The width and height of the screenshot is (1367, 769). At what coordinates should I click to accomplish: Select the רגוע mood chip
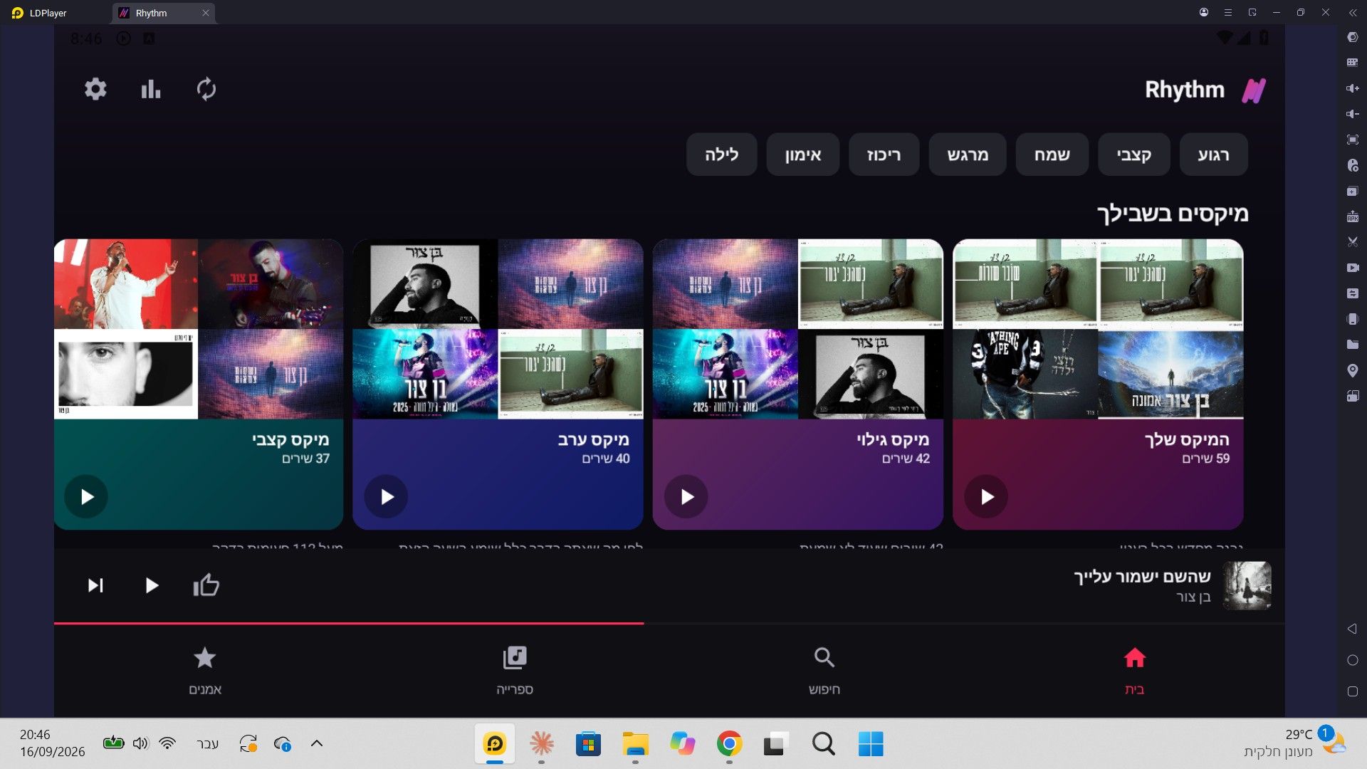(x=1213, y=155)
